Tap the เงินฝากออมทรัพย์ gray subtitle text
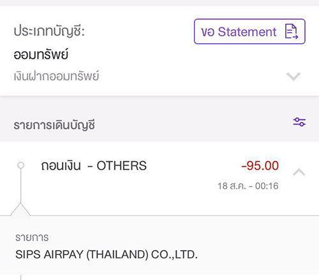The height and width of the screenshot is (280, 319). pyautogui.click(x=56, y=76)
